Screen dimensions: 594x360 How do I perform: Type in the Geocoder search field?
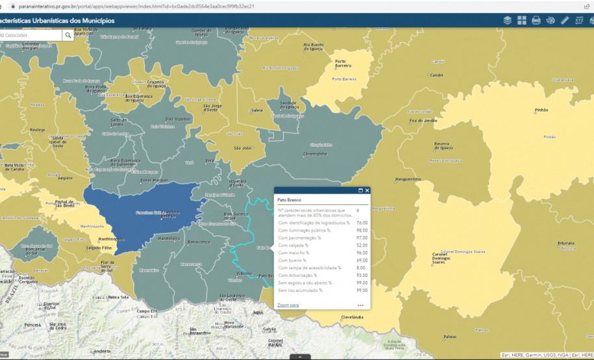pos(29,35)
